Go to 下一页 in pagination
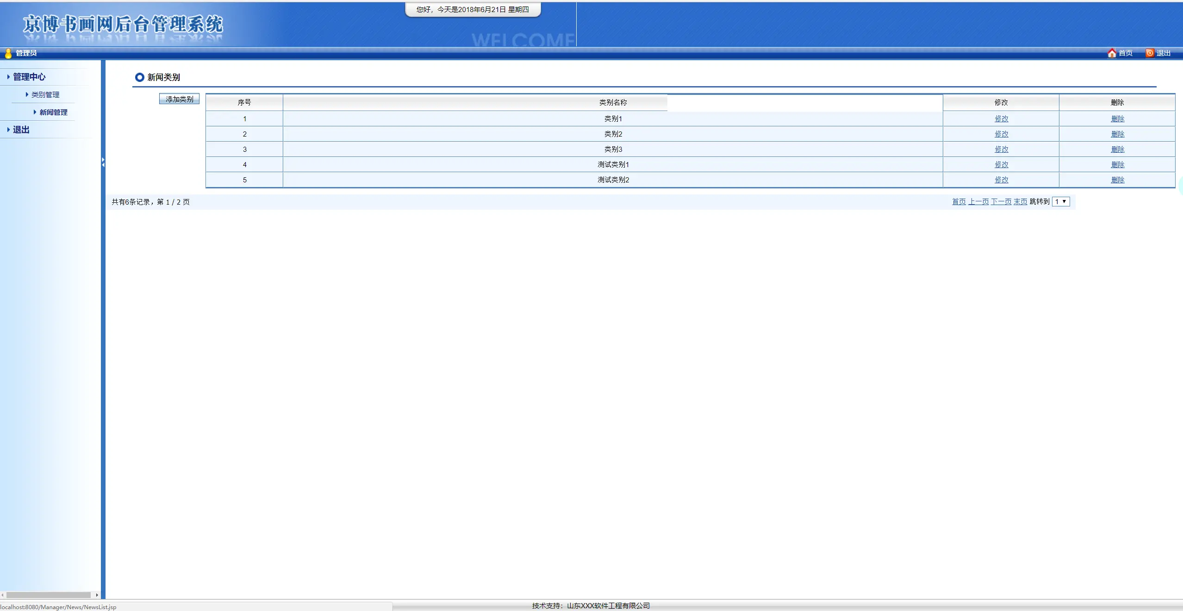 [1001, 202]
